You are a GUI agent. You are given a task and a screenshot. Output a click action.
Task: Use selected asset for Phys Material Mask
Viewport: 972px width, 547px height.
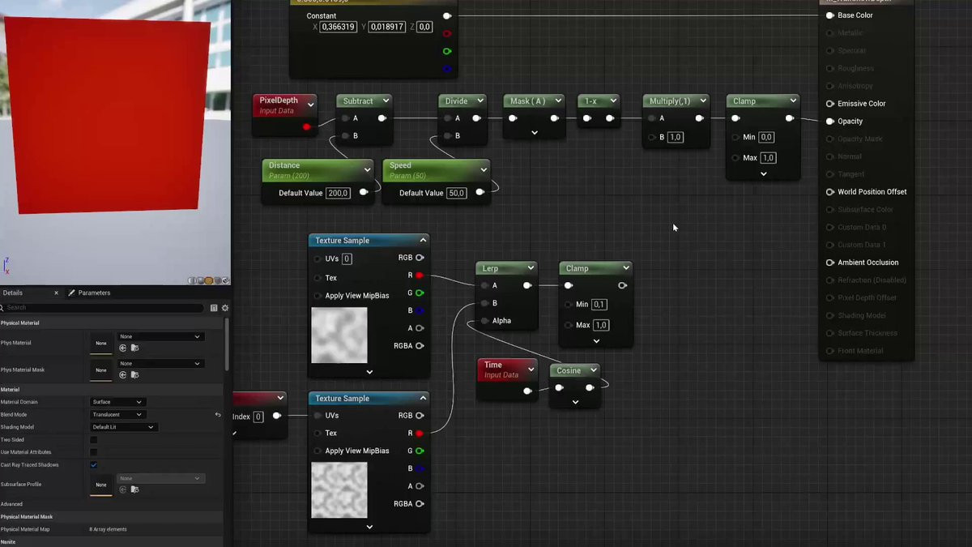pyautogui.click(x=123, y=374)
